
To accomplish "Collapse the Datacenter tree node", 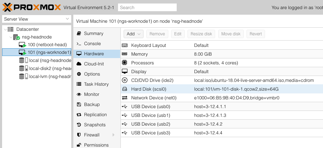I will (x=5, y=29).
